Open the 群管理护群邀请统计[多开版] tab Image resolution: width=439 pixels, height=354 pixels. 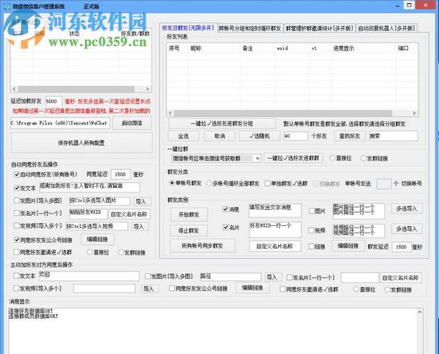(319, 29)
